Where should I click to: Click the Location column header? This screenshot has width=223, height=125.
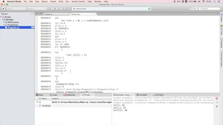pos(55,98)
